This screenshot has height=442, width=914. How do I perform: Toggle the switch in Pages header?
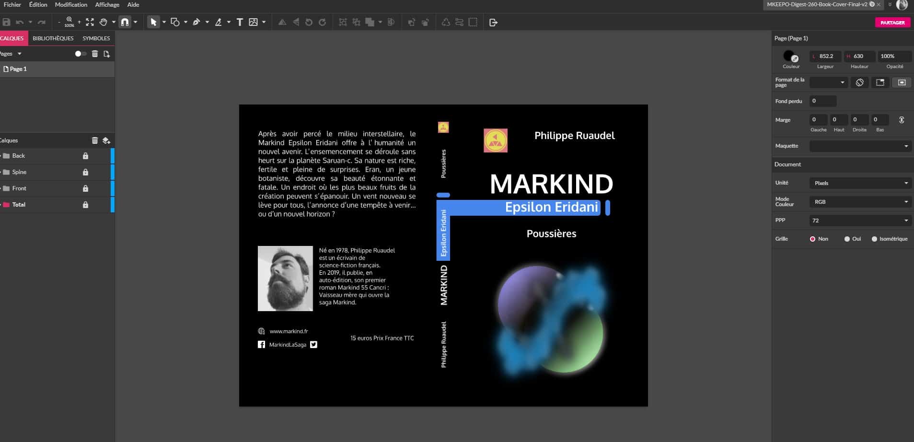click(81, 54)
